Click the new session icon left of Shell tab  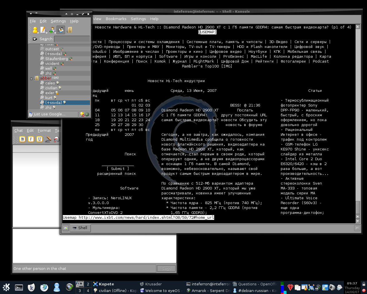pos(66,228)
